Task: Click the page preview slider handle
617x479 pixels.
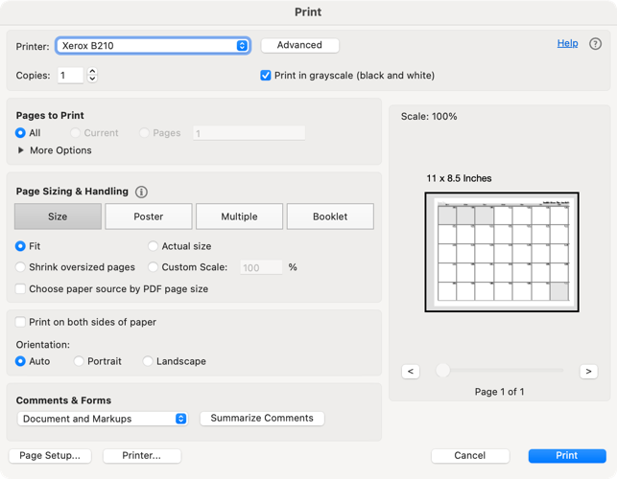Action: click(x=442, y=370)
